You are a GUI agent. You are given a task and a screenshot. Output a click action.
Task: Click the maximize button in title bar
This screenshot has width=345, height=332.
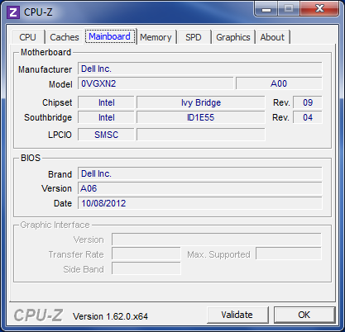point(289,9)
